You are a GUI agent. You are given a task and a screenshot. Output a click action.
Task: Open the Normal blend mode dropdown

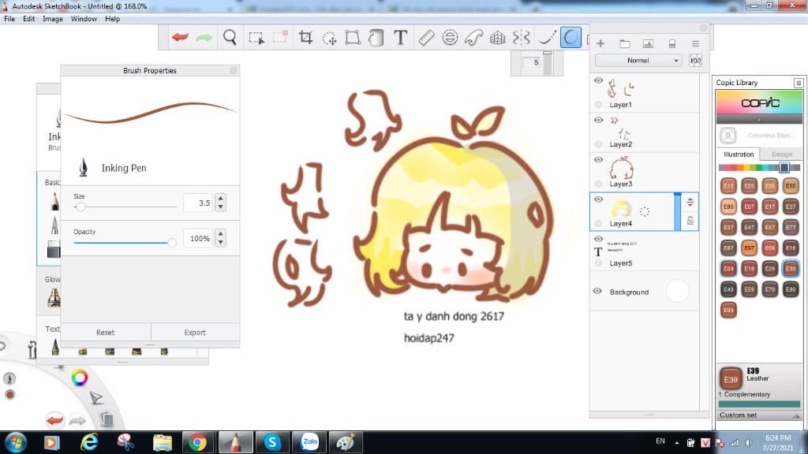[638, 60]
